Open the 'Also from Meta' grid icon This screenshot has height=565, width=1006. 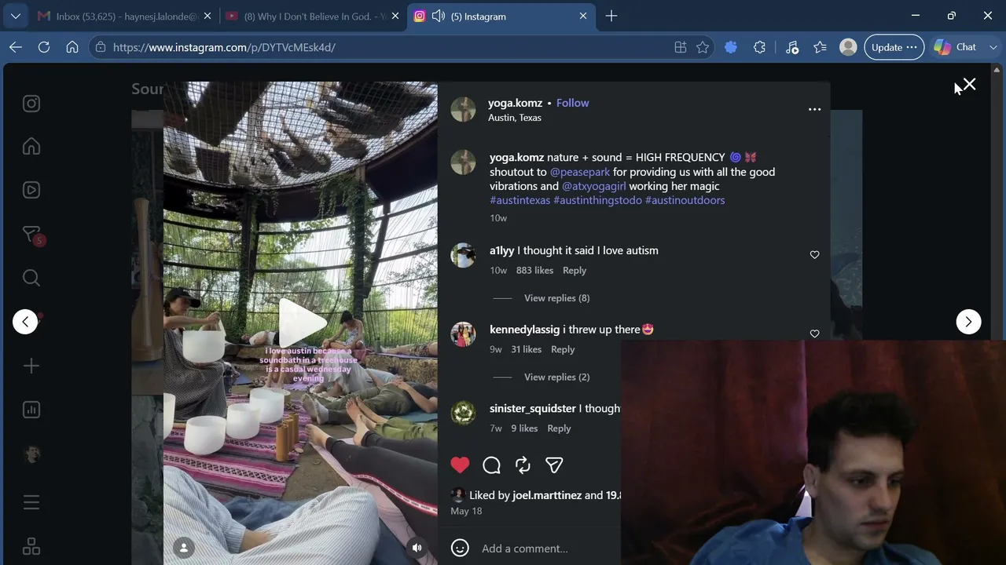click(31, 546)
